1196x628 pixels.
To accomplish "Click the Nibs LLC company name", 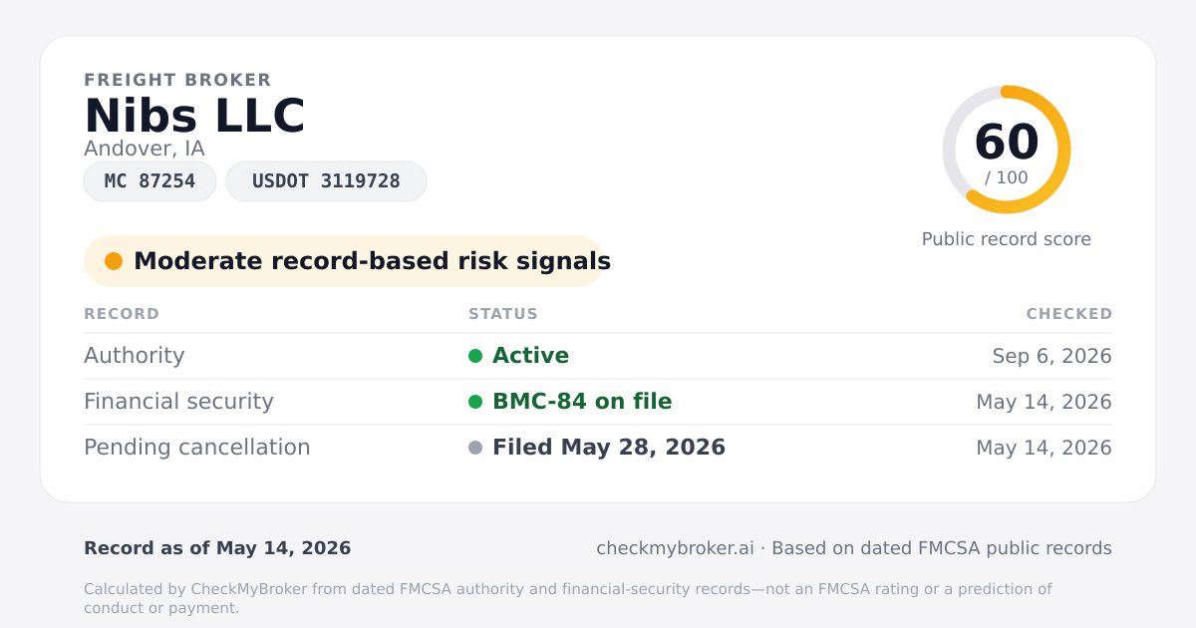I will tap(194, 117).
